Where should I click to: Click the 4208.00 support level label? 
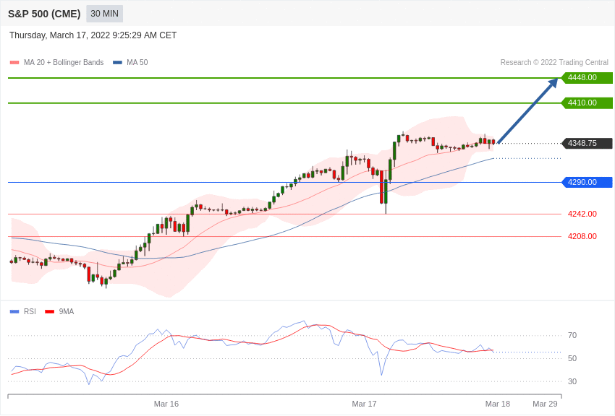(582, 236)
